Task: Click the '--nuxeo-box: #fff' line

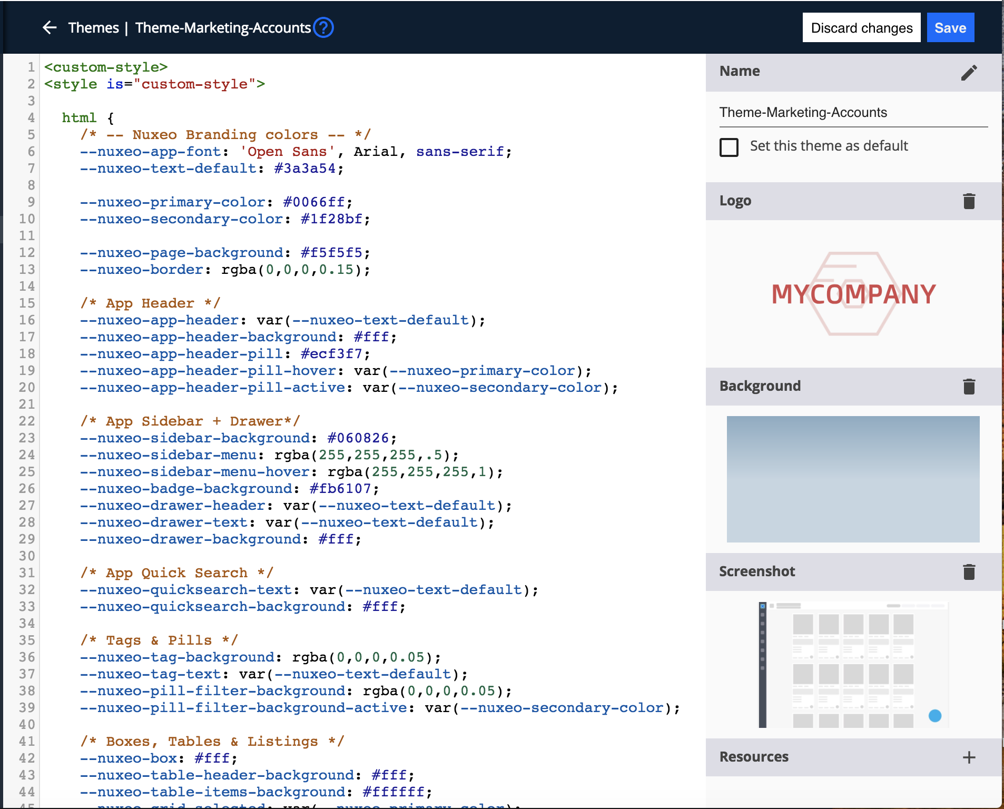Action: (159, 758)
